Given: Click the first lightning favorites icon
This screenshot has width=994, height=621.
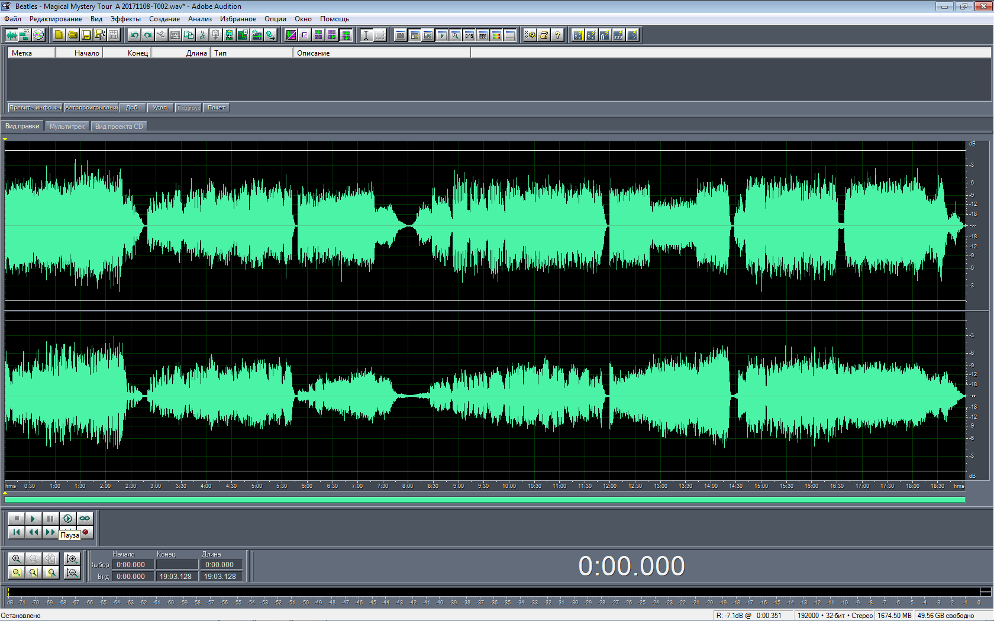Looking at the screenshot, I should coord(578,35).
